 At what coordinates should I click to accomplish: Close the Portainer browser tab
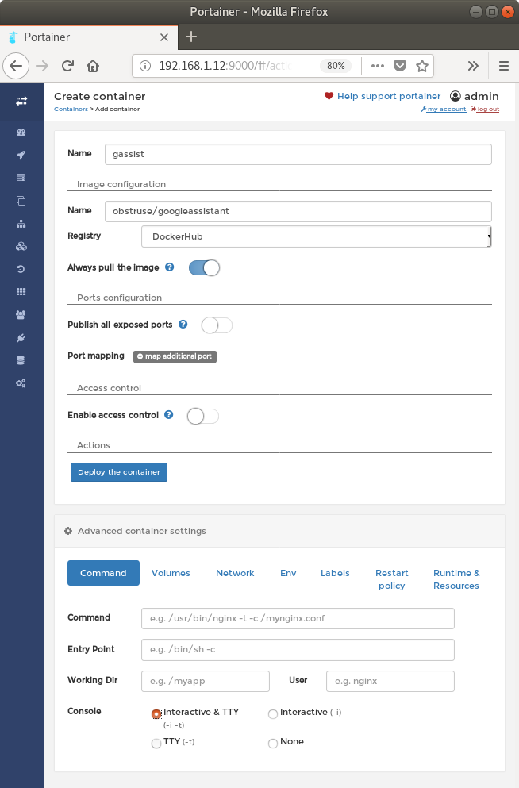[164, 37]
